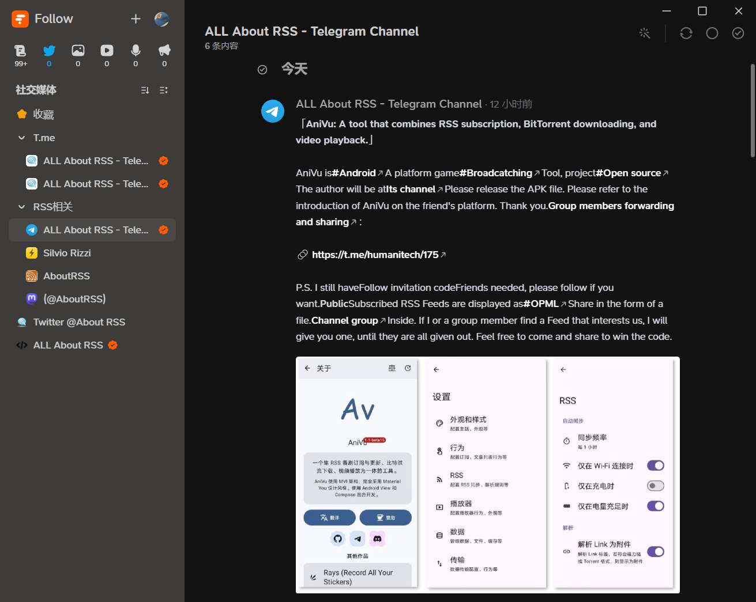Image resolution: width=756 pixels, height=602 pixels.
Task: Open https://t.me/humanitech/175 link
Action: coord(378,255)
